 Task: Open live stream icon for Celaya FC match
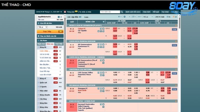(x=101, y=29)
